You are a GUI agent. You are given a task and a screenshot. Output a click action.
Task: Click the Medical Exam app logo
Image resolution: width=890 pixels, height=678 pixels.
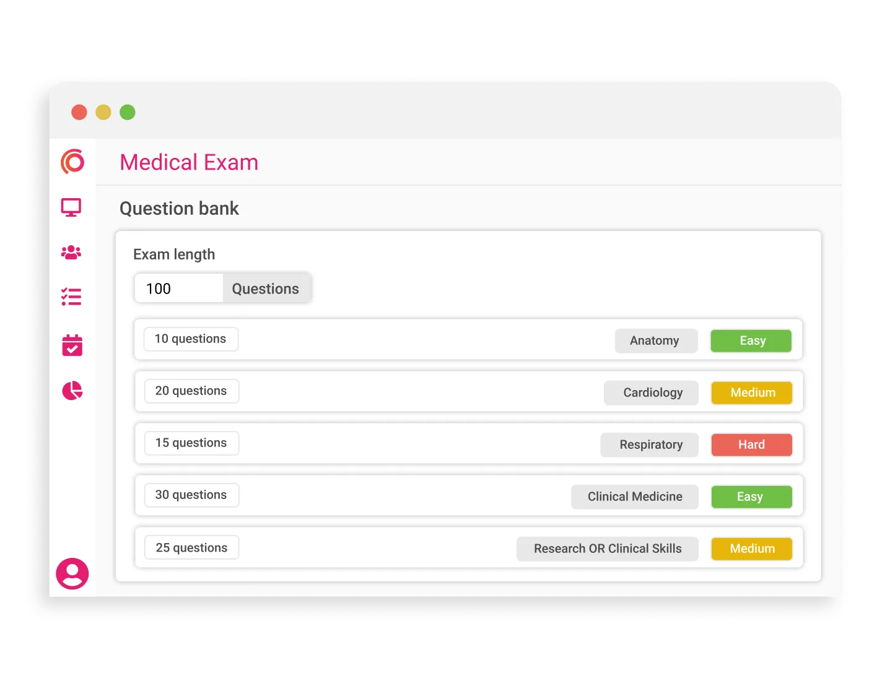coord(72,162)
